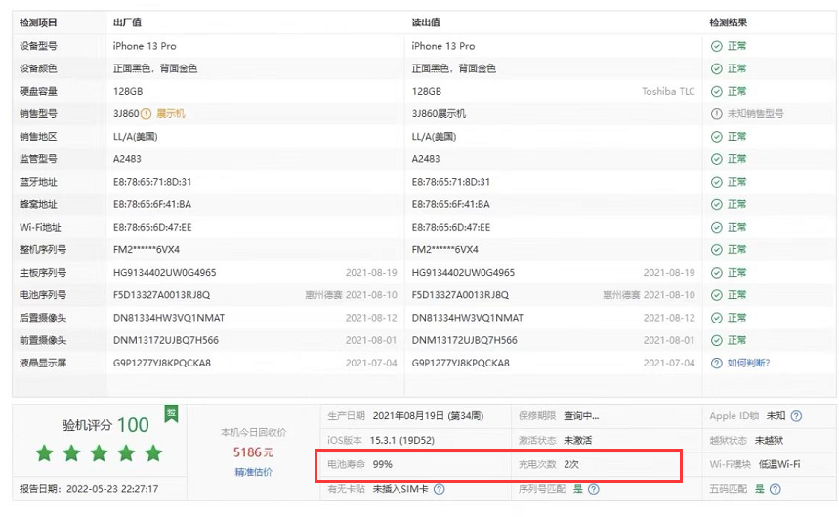The height and width of the screenshot is (517, 839).
Task: Click the question mark icon in 液晶显示屏 row
Action: click(x=717, y=363)
